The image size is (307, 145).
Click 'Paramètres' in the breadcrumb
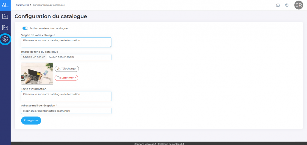click(23, 5)
